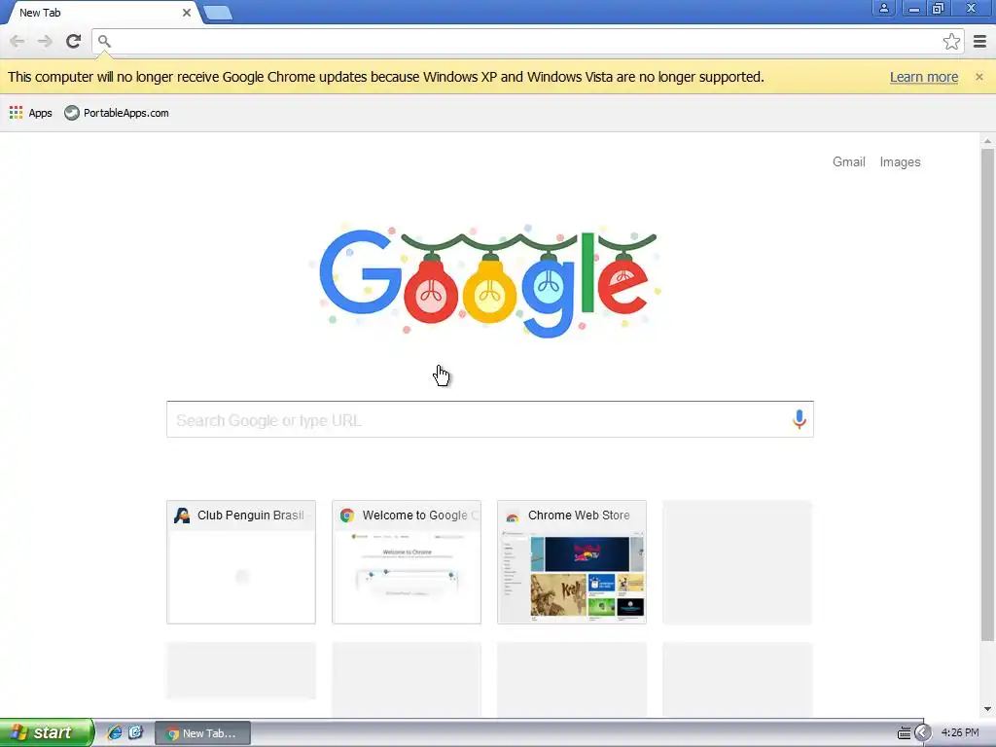Open Google Images link
996x747 pixels.
pyautogui.click(x=900, y=162)
